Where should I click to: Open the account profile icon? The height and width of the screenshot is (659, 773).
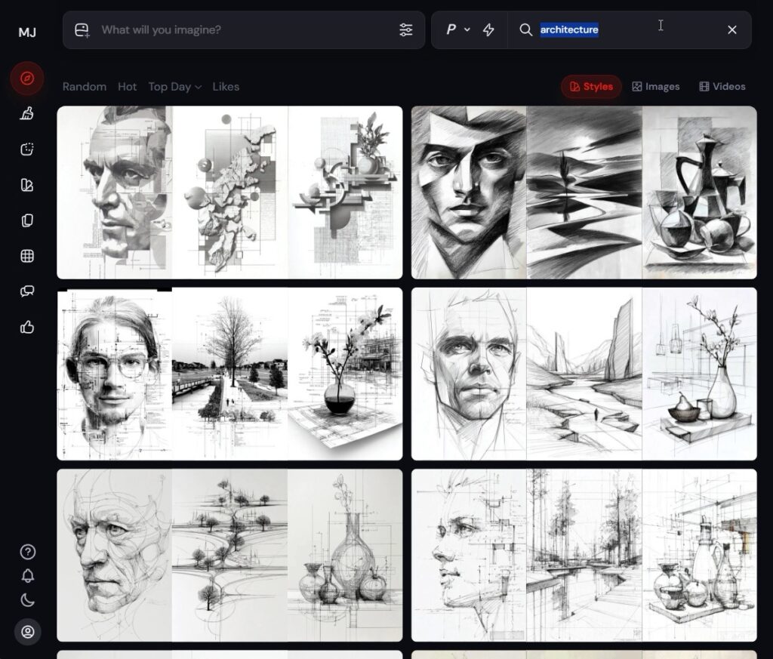[x=27, y=632]
